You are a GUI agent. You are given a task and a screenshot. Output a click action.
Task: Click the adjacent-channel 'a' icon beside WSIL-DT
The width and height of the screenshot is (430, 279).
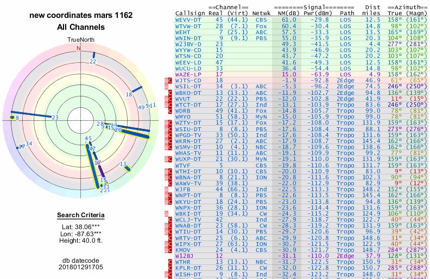[167, 86]
